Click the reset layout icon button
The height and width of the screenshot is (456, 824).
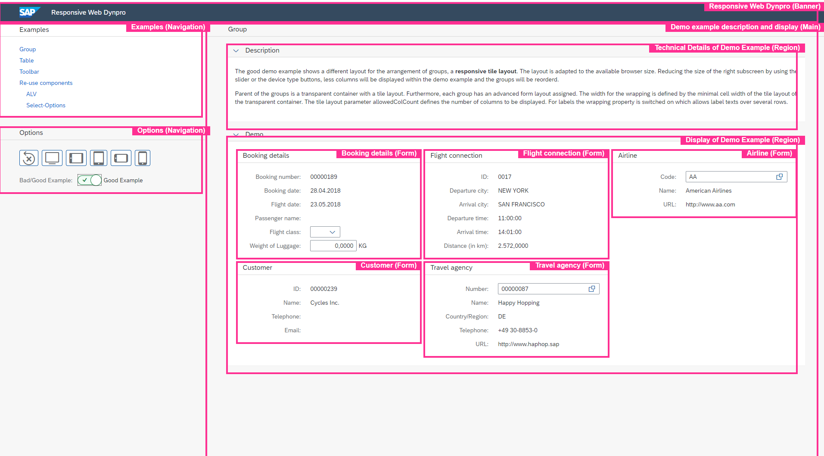[x=29, y=158]
